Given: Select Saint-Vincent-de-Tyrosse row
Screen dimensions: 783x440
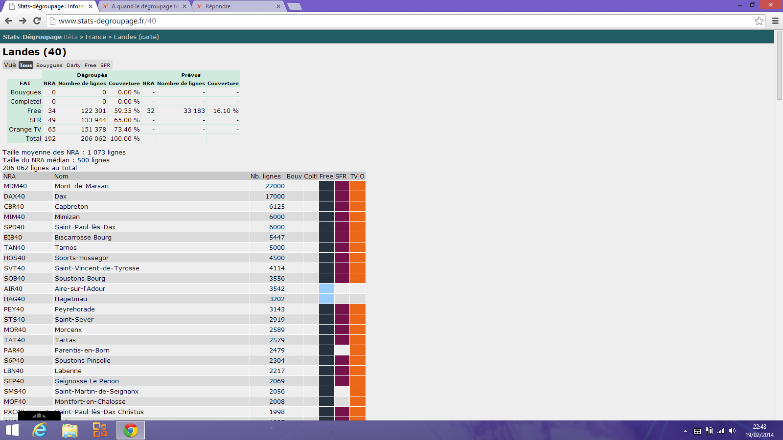Looking at the screenshot, I should tap(97, 268).
